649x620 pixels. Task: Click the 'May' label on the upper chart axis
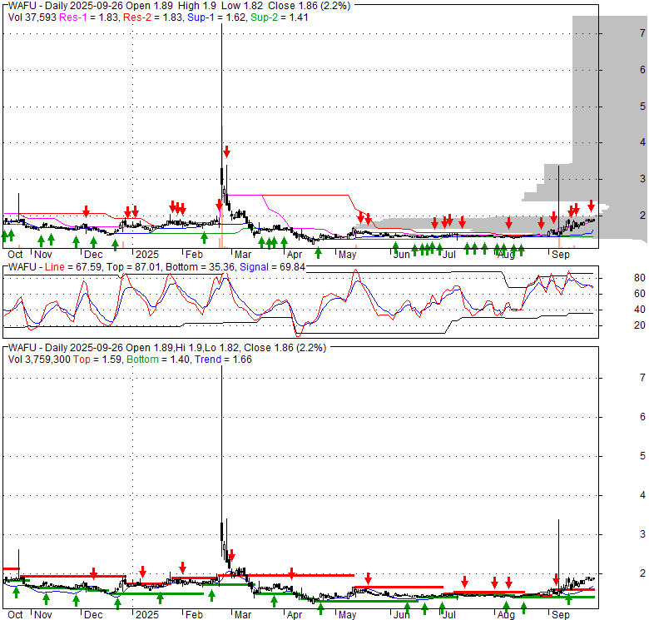[347, 255]
